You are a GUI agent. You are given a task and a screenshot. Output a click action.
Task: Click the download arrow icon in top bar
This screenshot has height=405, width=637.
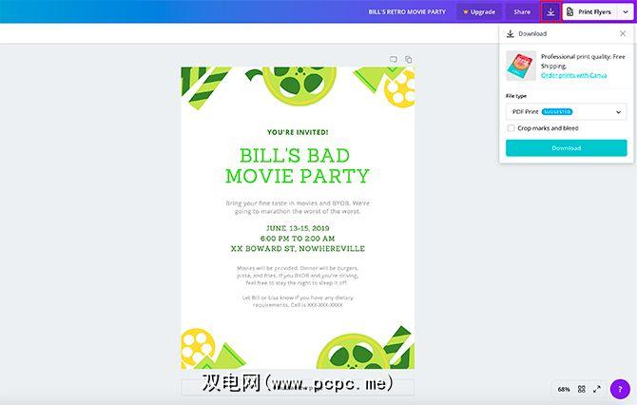[550, 11]
